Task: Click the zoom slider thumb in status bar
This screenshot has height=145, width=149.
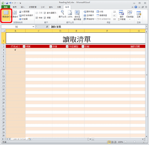Action: coord(134,142)
